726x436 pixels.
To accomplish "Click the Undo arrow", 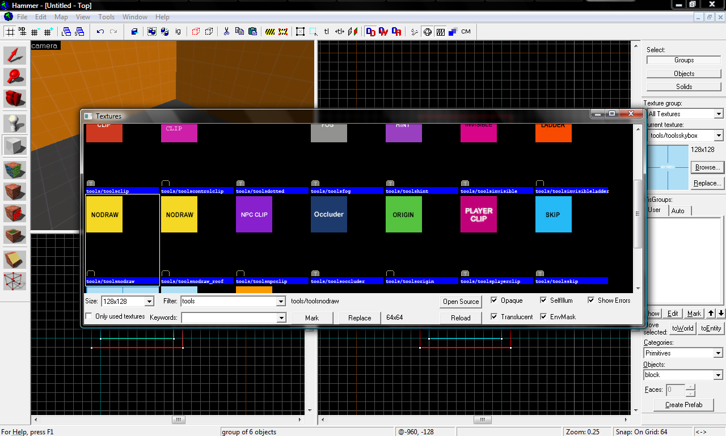I will [100, 32].
